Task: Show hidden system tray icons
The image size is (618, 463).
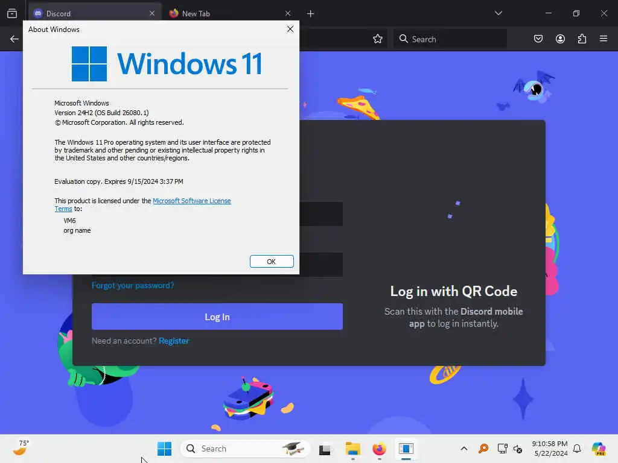Action: coord(464,449)
